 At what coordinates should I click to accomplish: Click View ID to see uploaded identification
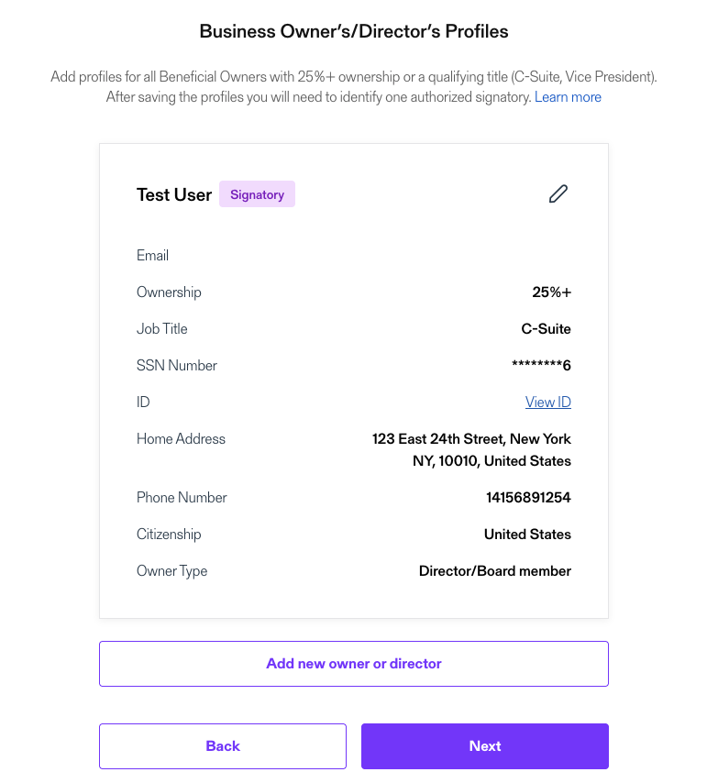(x=547, y=402)
